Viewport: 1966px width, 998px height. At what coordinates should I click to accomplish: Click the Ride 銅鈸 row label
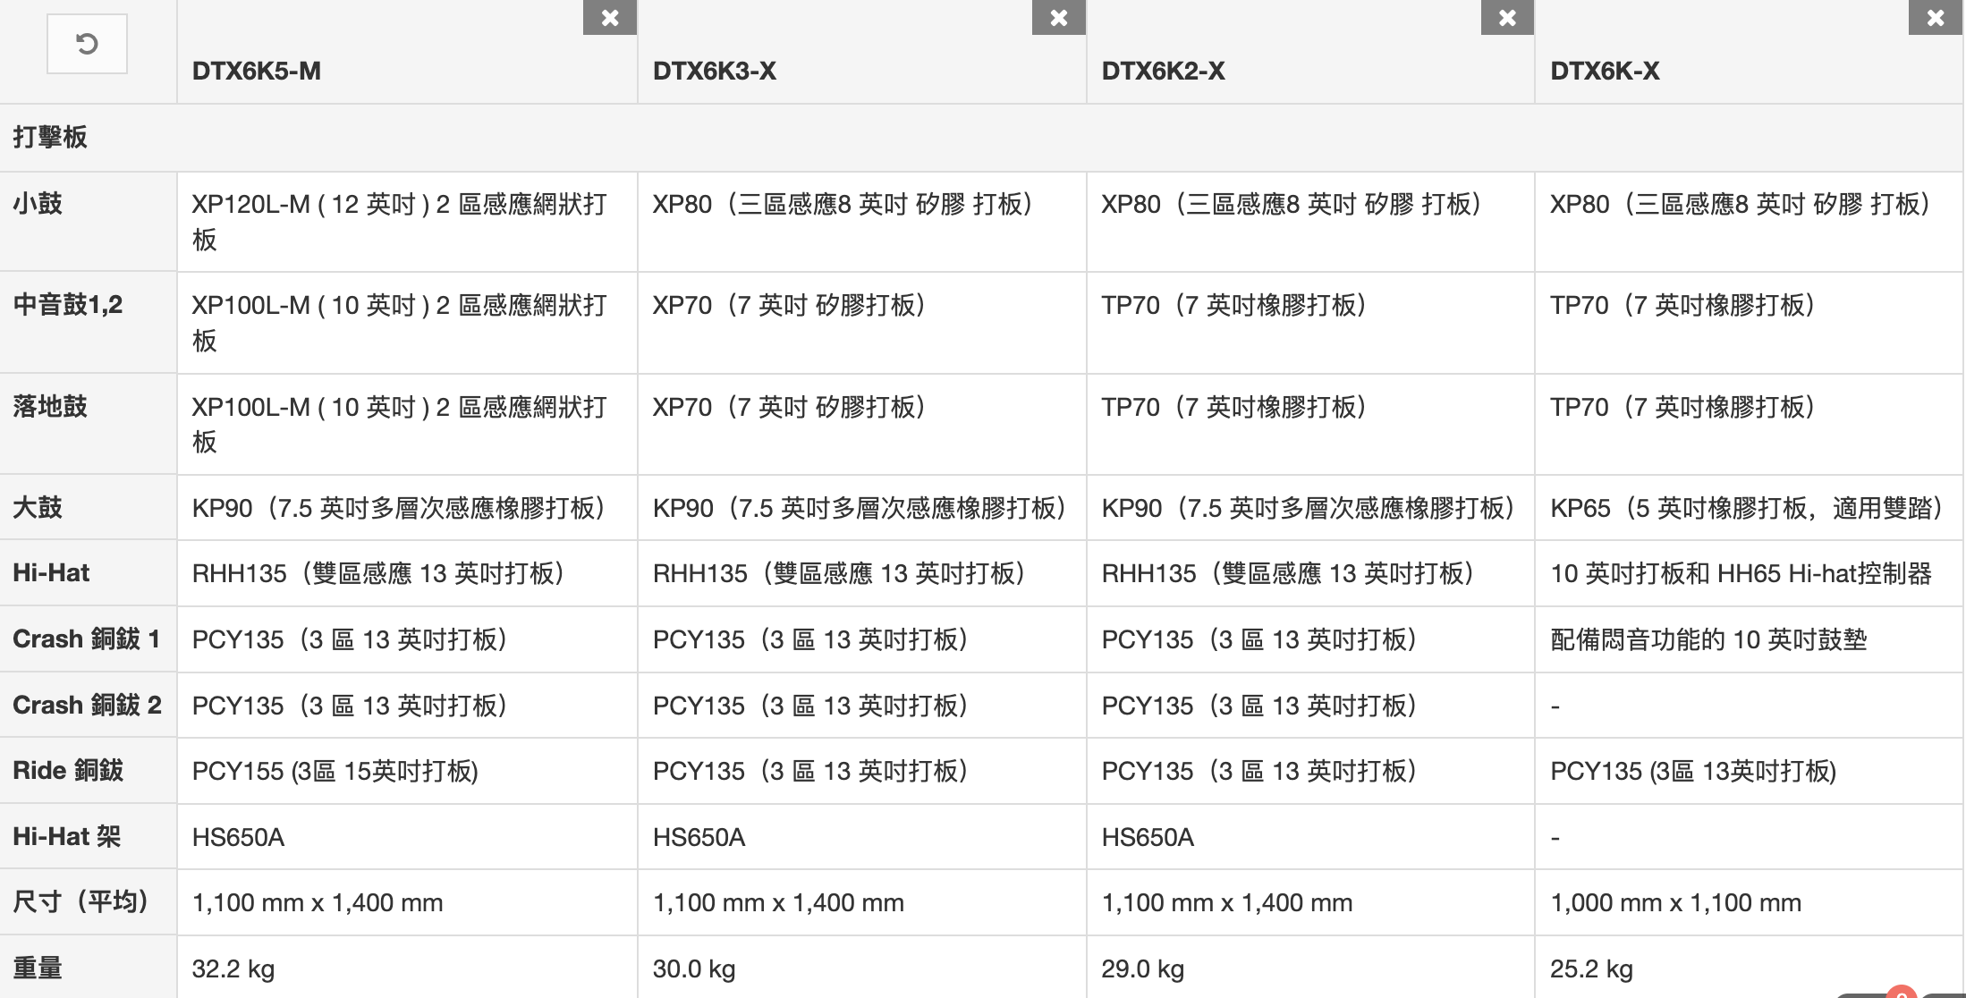[x=68, y=770]
